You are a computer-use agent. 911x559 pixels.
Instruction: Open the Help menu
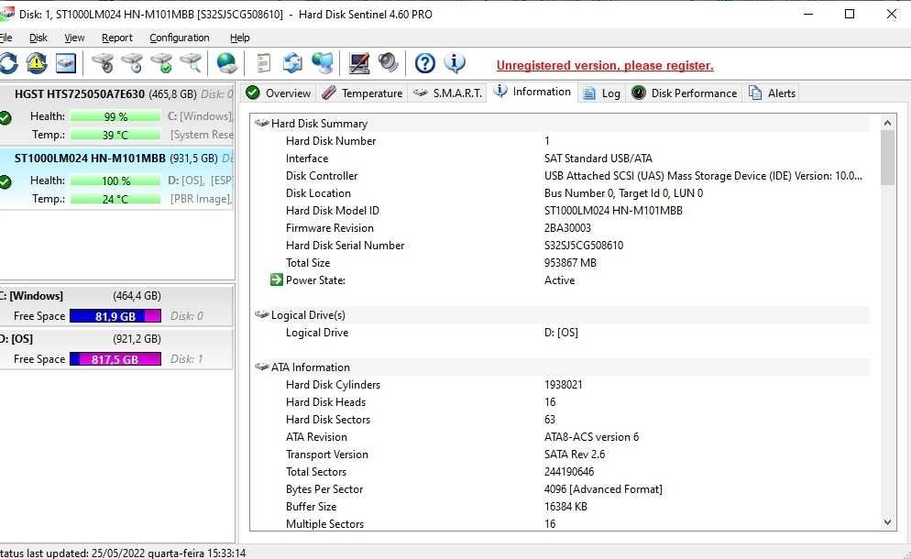click(239, 38)
